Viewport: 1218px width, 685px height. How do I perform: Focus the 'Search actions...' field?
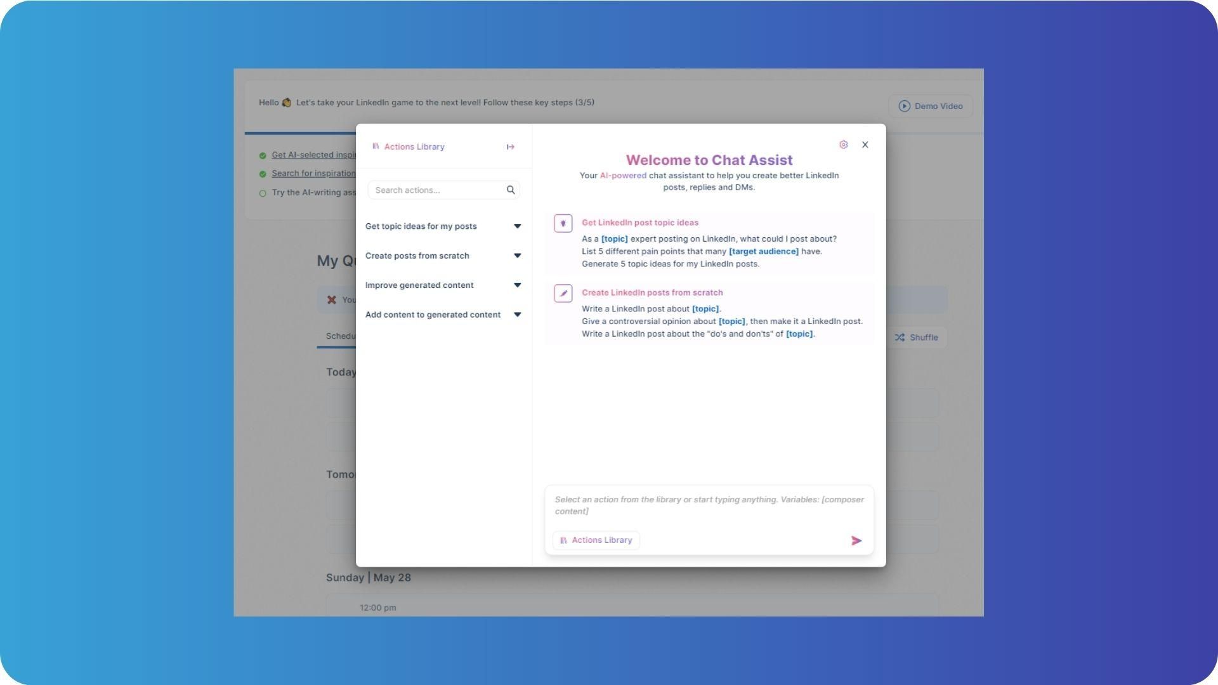(443, 190)
